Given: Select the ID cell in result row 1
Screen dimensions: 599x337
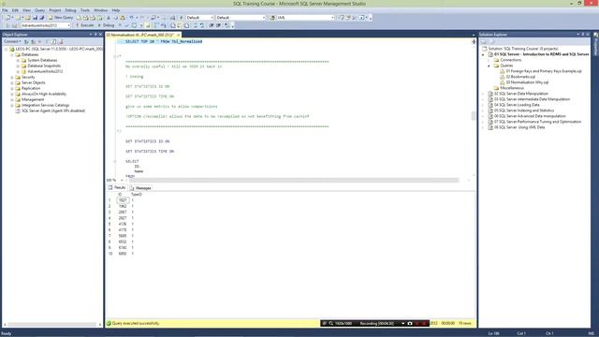Looking at the screenshot, I should click(123, 200).
